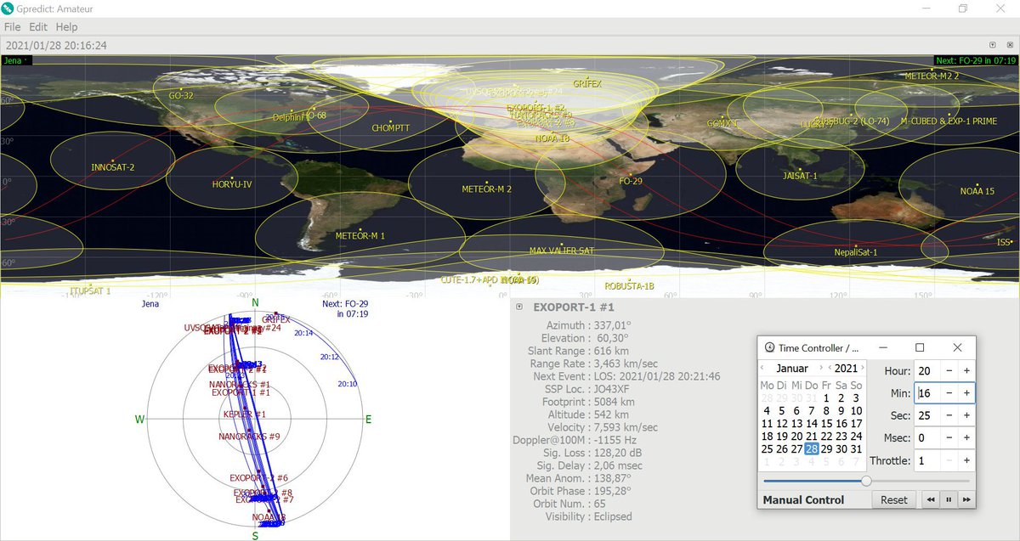Select day 28 in the calendar
Image resolution: width=1020 pixels, height=541 pixels.
pos(812,448)
